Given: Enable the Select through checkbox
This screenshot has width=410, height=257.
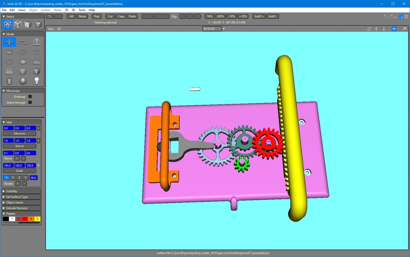Looking at the screenshot, I should 30,103.
